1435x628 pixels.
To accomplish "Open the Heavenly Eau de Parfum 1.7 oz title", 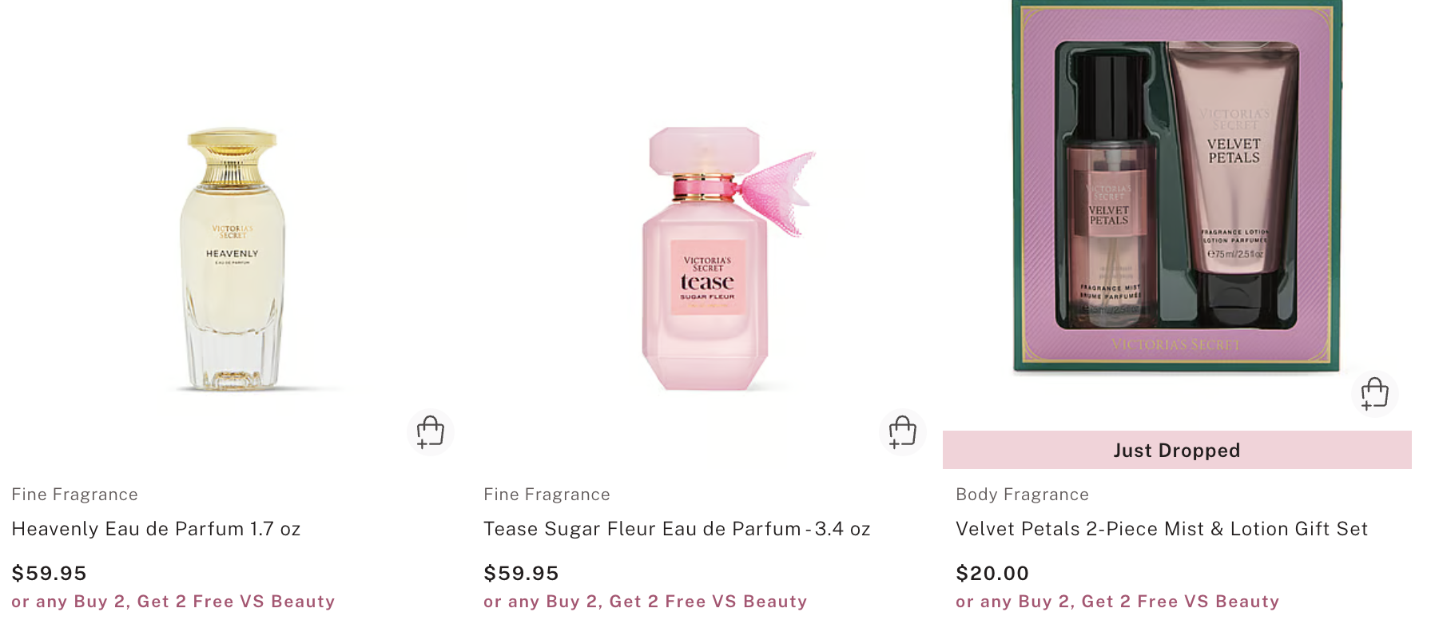I will [156, 529].
